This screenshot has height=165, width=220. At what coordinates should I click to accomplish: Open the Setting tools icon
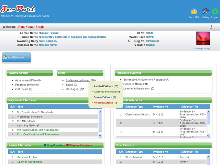(205, 11)
